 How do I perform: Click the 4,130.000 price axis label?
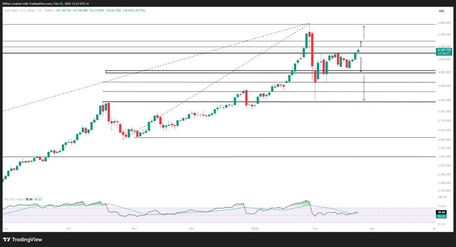coord(444,121)
